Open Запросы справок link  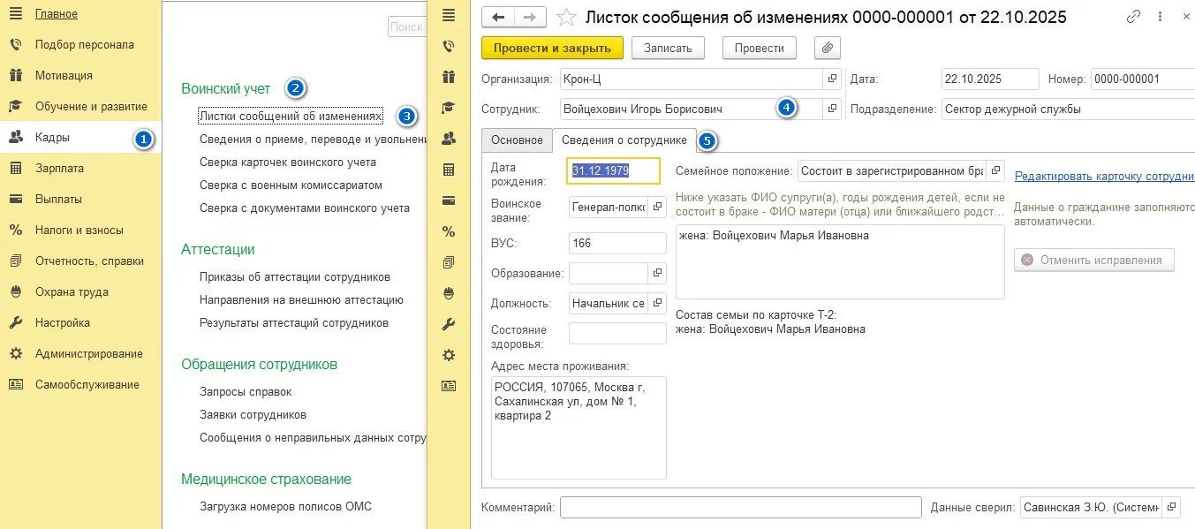point(246,392)
